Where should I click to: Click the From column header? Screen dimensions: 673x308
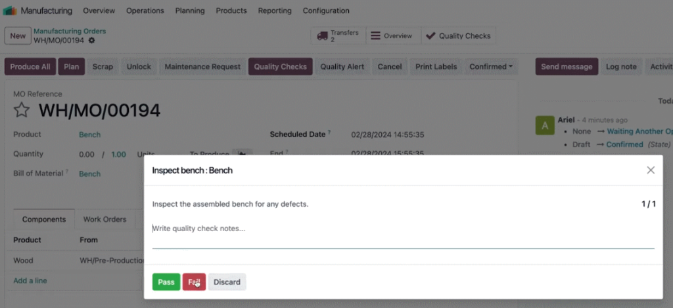(89, 240)
